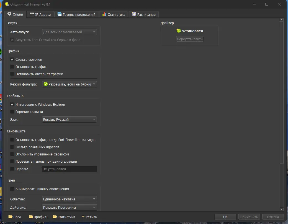This screenshot has width=288, height=224.
Task: Click the Самозащита section heading
Action: coord(16,131)
